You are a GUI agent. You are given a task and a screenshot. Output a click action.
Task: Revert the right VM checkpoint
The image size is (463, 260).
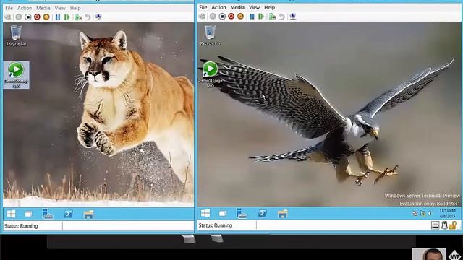pyautogui.click(x=281, y=17)
